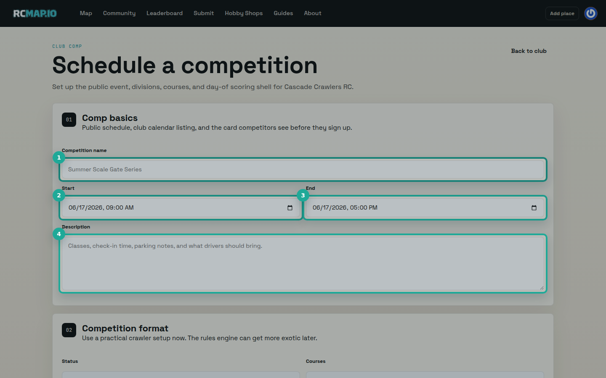Open the Status dropdown field
The width and height of the screenshot is (606, 378).
181,375
